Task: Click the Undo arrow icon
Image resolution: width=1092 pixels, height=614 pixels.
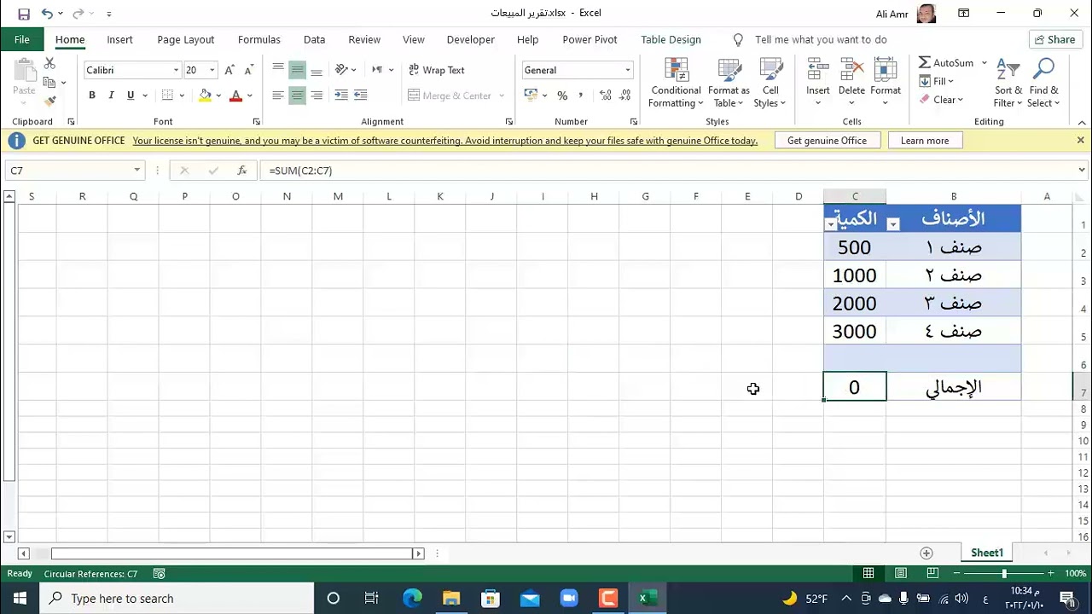Action: coord(47,14)
